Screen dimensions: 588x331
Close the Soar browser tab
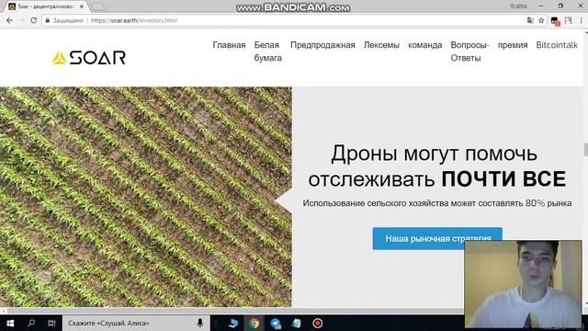pyautogui.click(x=82, y=6)
